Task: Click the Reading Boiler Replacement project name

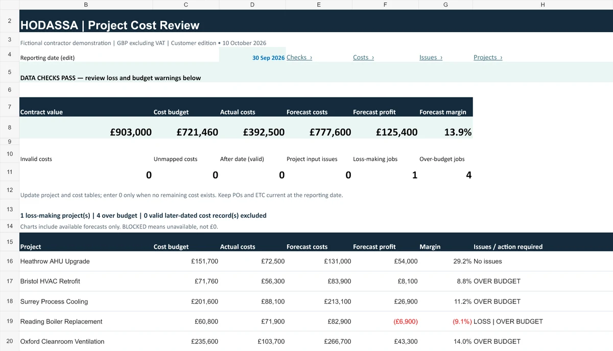Action: (61, 321)
